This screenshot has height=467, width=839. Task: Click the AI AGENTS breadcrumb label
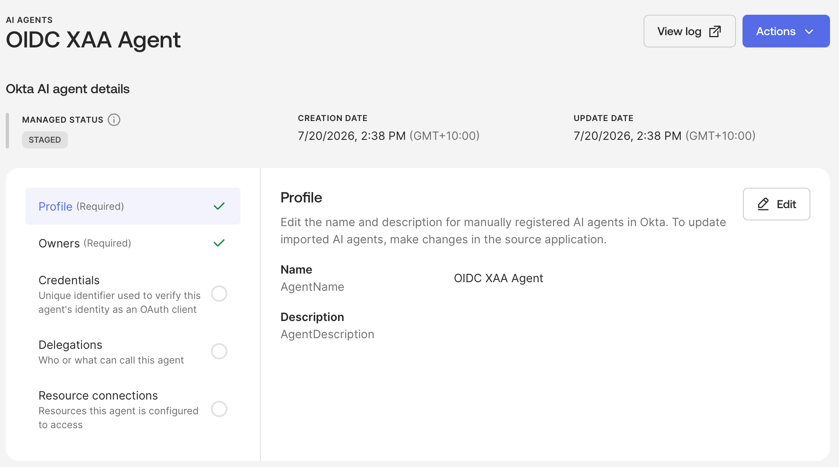tap(29, 20)
